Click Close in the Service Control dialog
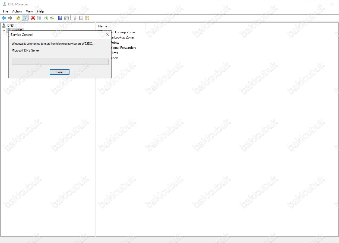Image resolution: width=339 pixels, height=243 pixels. (x=59, y=72)
